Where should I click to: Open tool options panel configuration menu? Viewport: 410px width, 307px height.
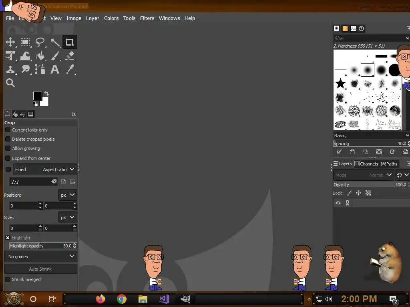(74, 114)
